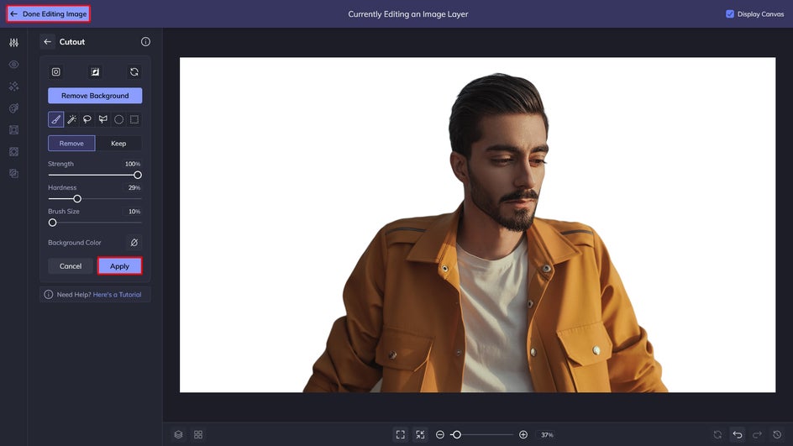This screenshot has width=793, height=446.
Task: Adjust the Brush Size slider
Action: (x=95, y=223)
